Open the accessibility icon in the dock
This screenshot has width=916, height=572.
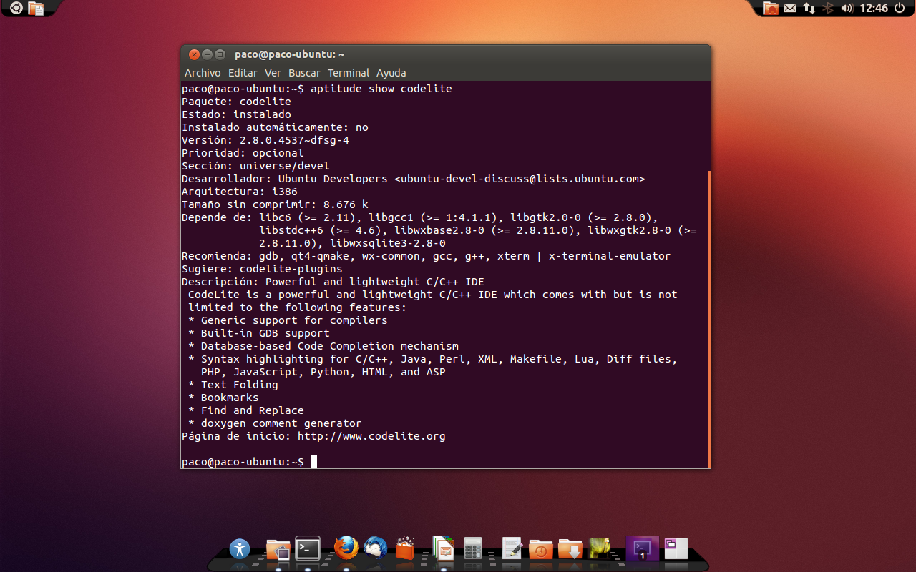click(240, 548)
